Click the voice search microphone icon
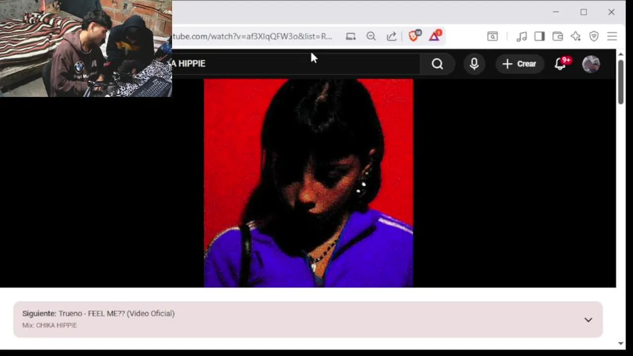 (474, 64)
